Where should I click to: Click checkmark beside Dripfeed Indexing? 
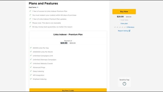(x=31, y=79)
